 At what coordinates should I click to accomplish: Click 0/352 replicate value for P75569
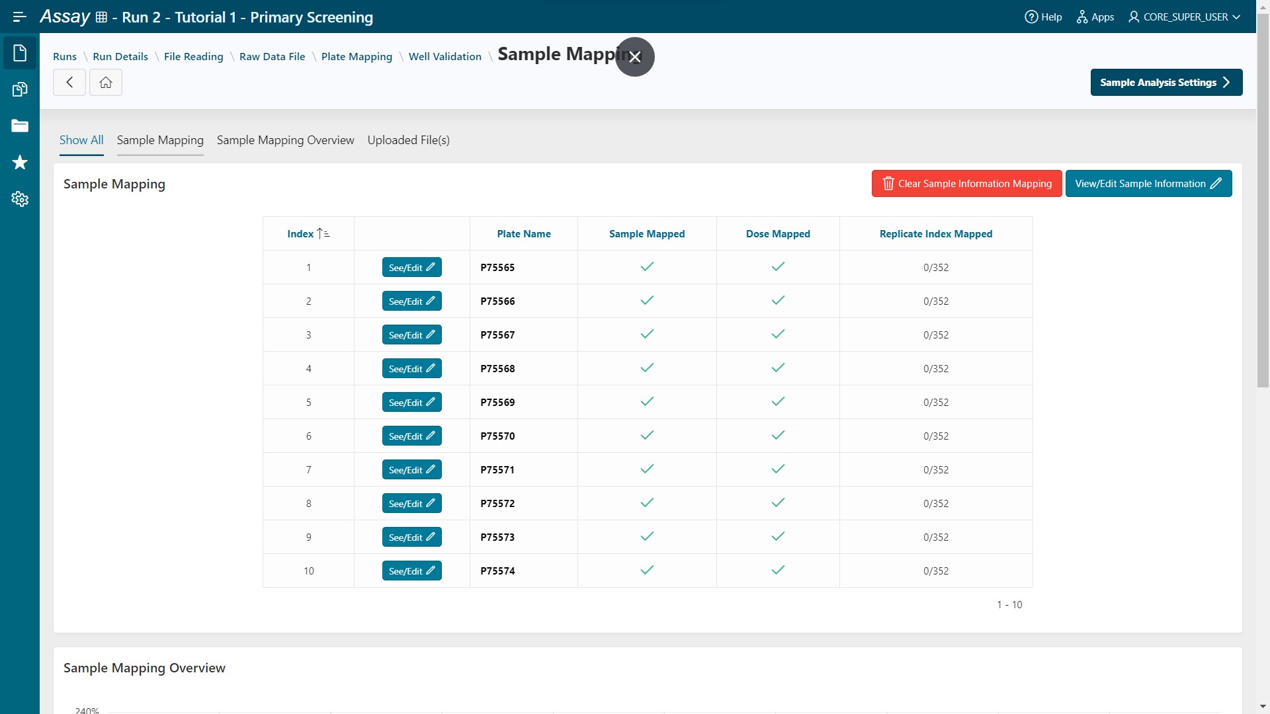tap(936, 403)
